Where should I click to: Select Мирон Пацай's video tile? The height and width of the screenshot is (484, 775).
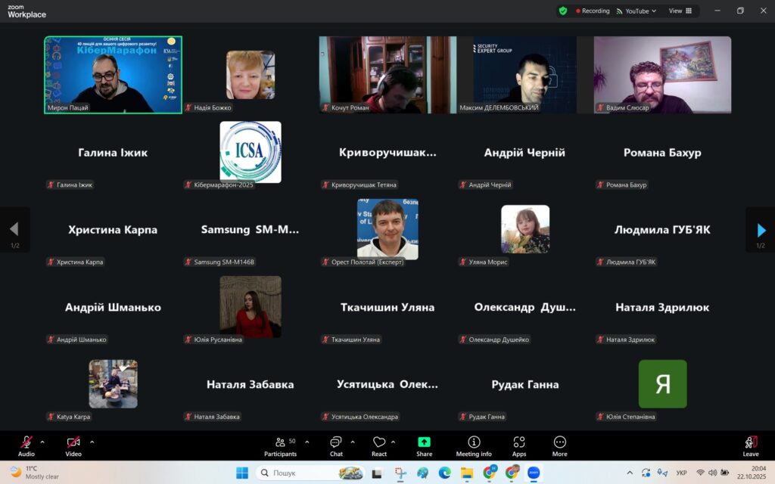(x=113, y=75)
